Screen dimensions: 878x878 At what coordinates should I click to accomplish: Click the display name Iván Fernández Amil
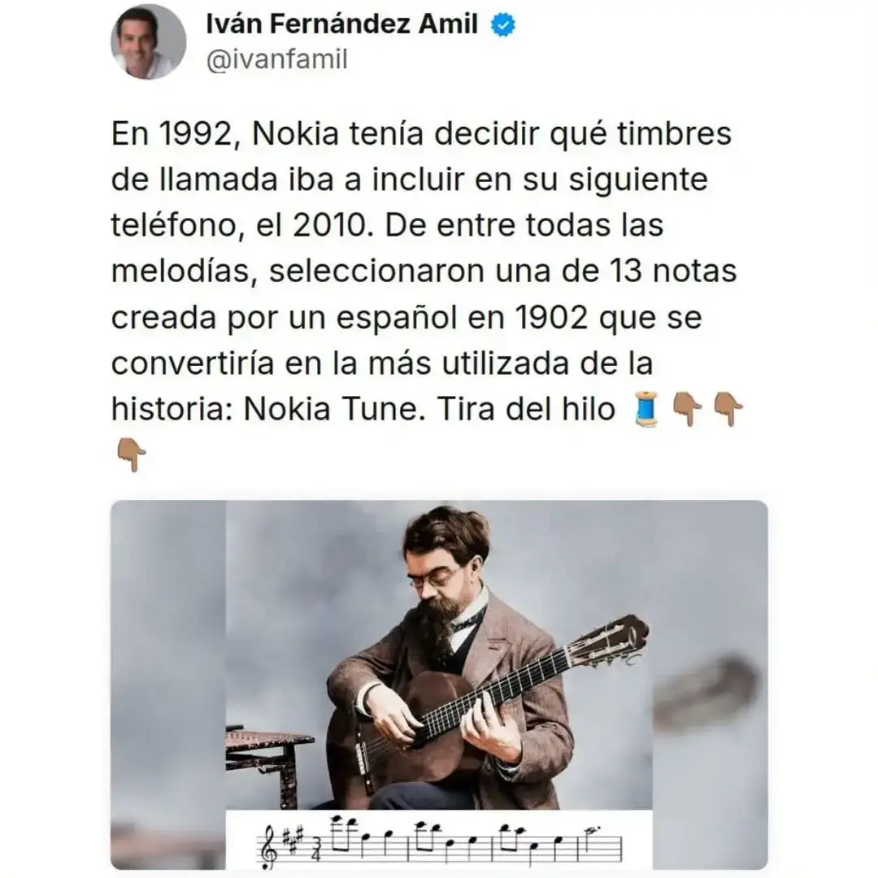point(341,24)
